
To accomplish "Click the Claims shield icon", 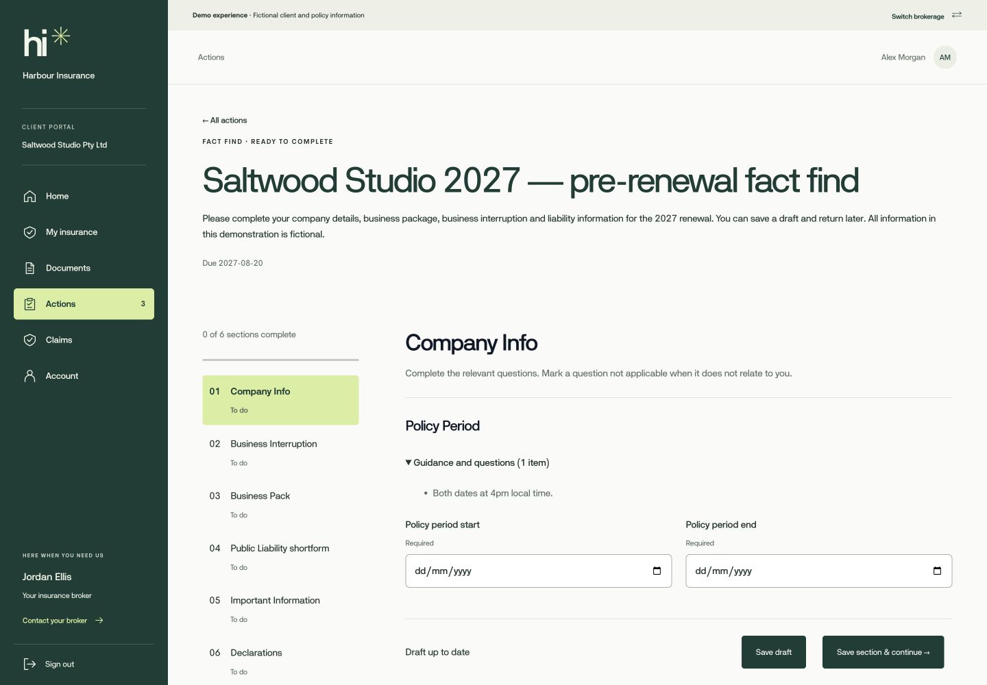I will [x=29, y=340].
